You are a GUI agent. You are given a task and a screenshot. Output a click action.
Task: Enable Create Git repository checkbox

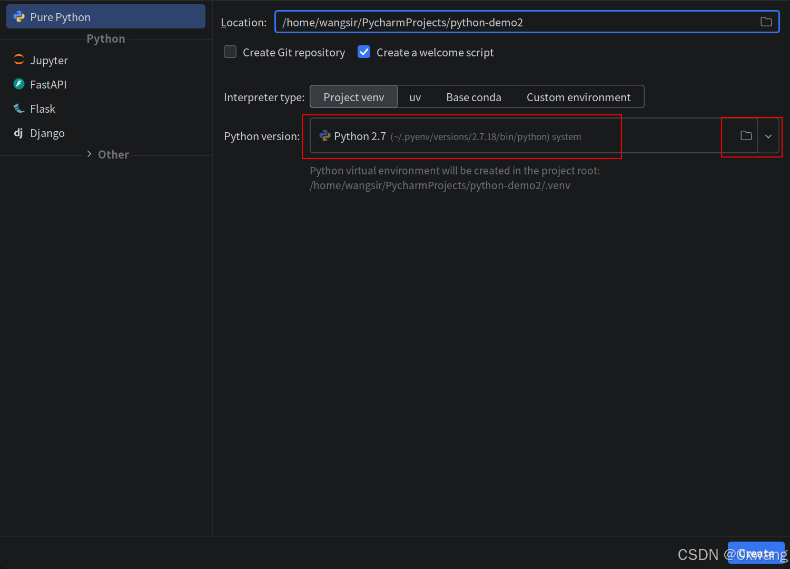pyautogui.click(x=230, y=52)
